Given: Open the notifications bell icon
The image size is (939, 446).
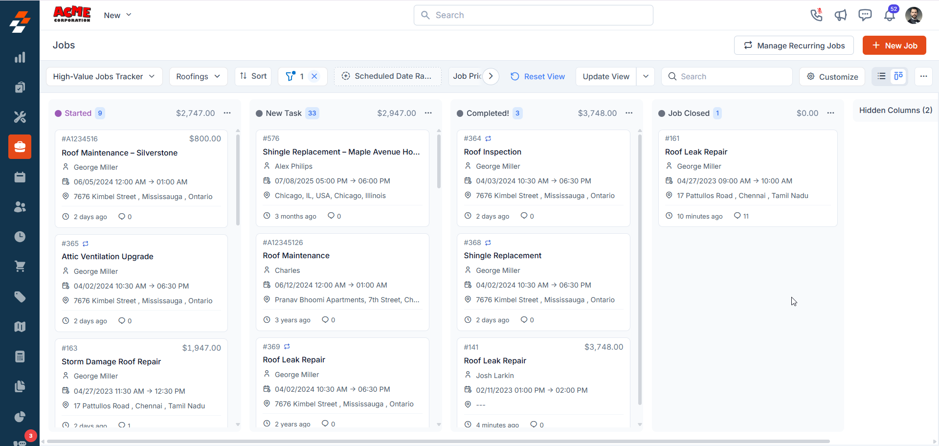Looking at the screenshot, I should (889, 15).
